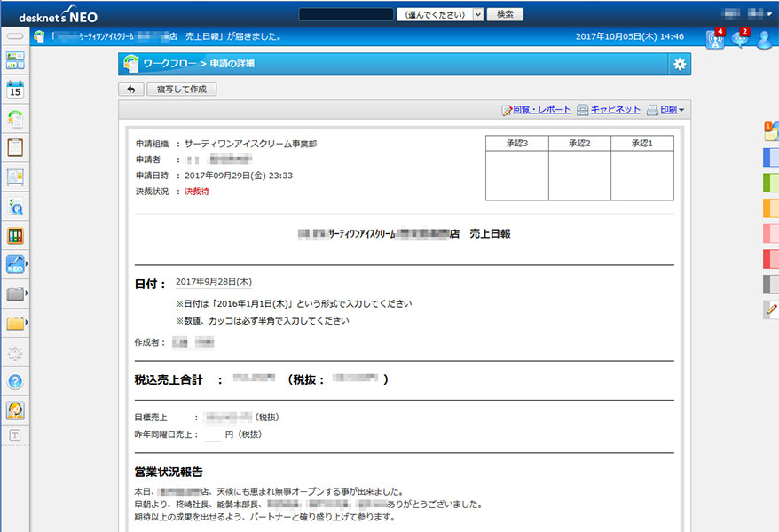
Task: Open chat messages icon with badge 2
Action: [x=739, y=38]
